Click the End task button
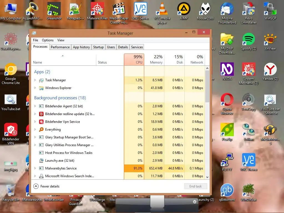This screenshot has height=213, width=284. point(196,186)
